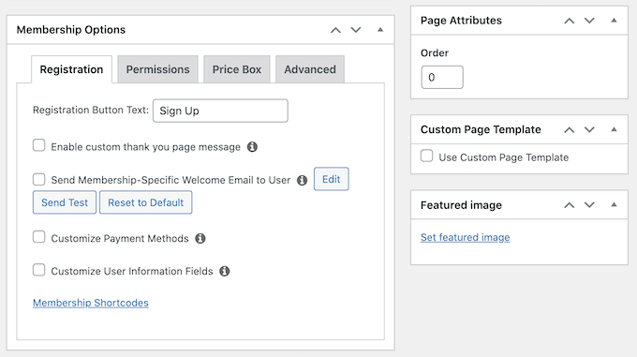This screenshot has width=637, height=357.
Task: Click the Membership Options panel title
Action: [71, 30]
